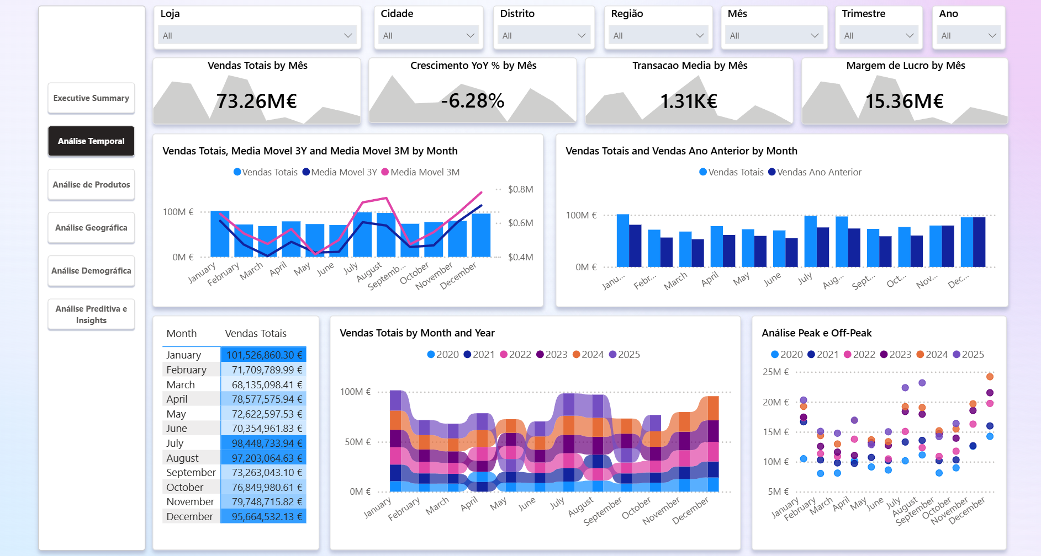
Task: Sort table by Vendas Totais column header
Action: click(x=256, y=334)
